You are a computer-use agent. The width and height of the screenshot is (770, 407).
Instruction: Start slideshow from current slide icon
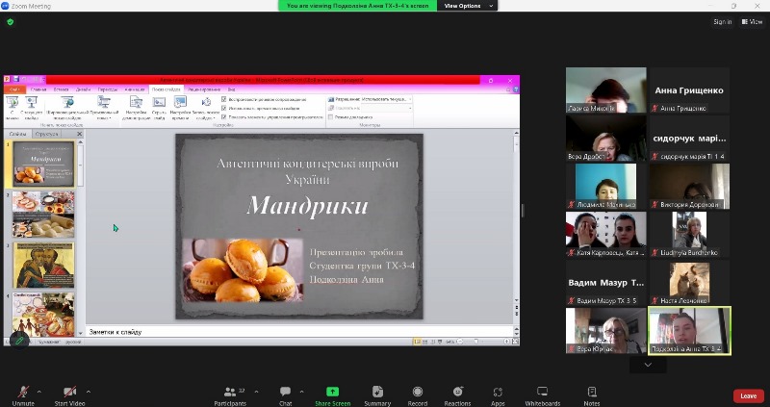[x=32, y=102]
